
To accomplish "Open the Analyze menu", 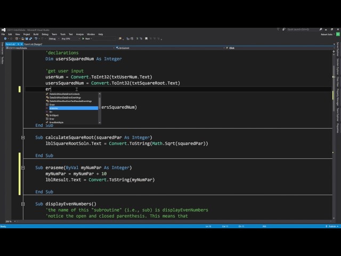I will coord(79,34).
